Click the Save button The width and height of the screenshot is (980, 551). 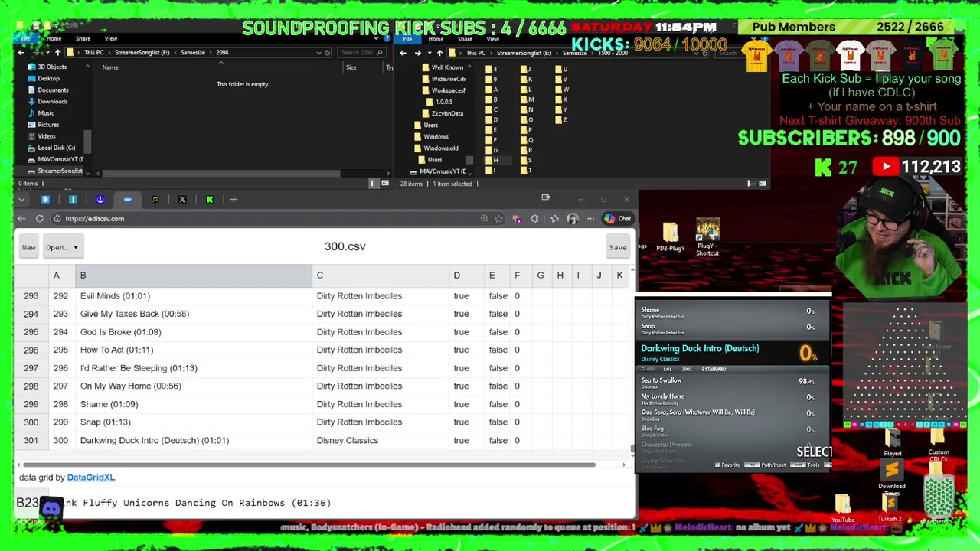[618, 247]
